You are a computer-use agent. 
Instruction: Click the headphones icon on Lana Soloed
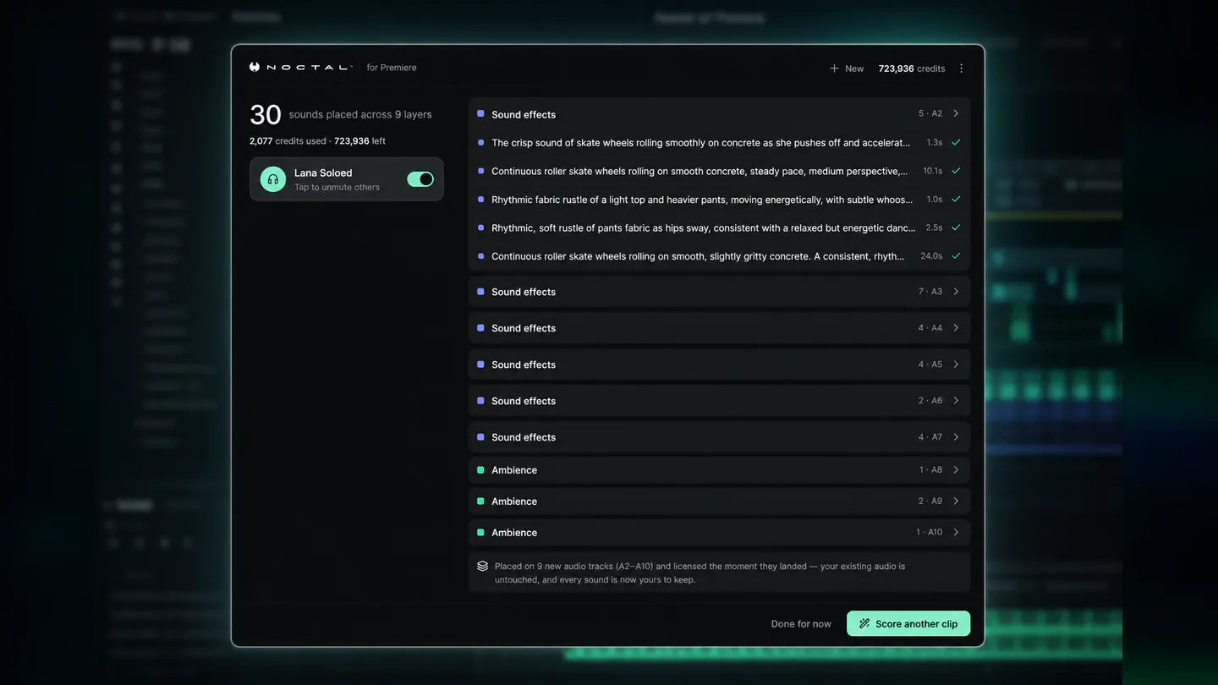coord(272,179)
